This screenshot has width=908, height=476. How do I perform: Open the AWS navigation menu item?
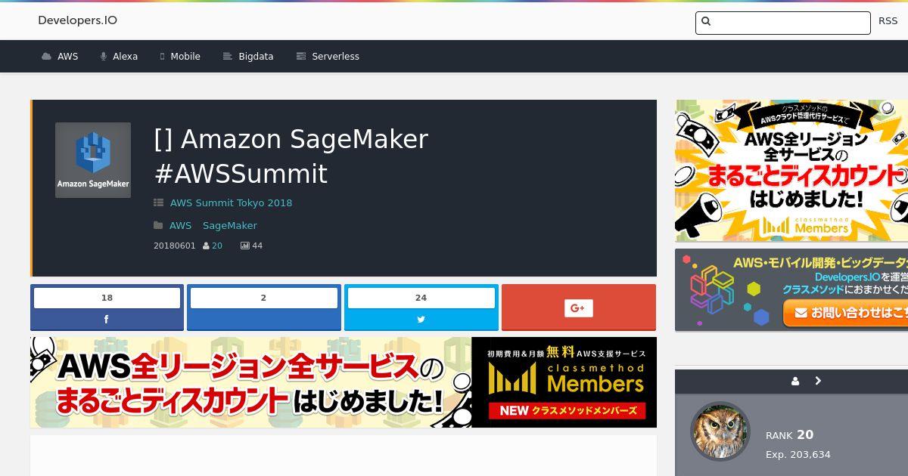tap(60, 57)
